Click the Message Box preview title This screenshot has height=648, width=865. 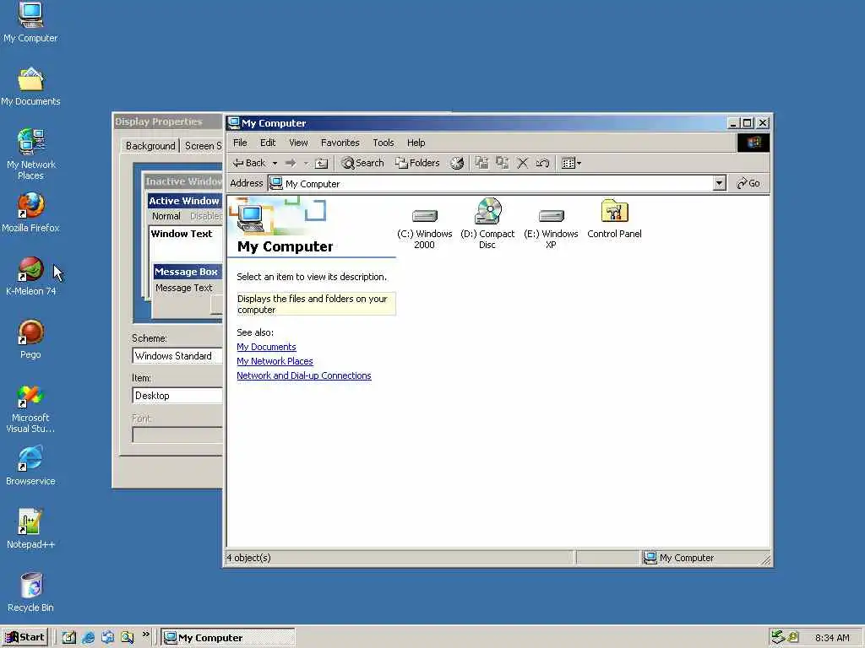point(187,272)
